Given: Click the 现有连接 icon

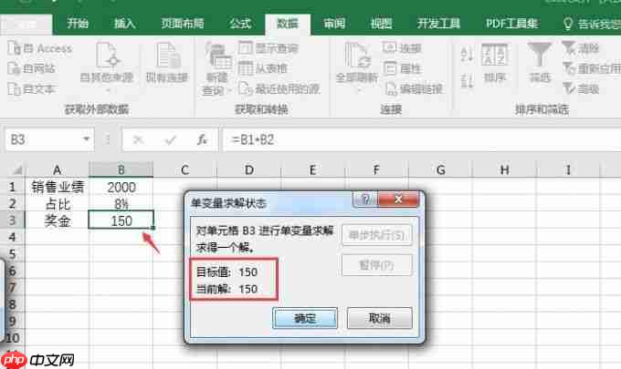Looking at the screenshot, I should [x=167, y=63].
